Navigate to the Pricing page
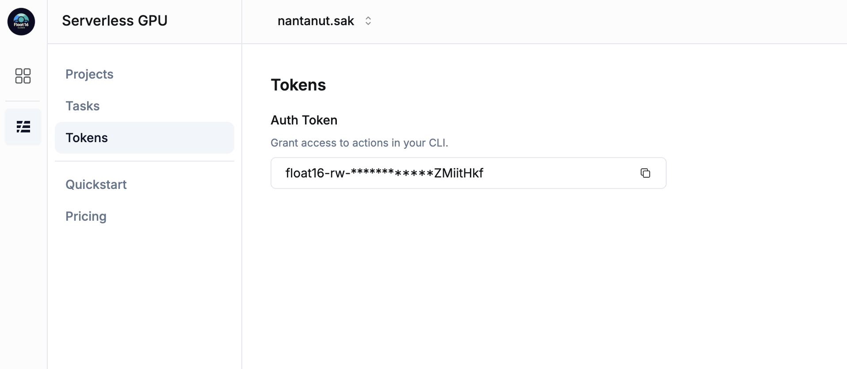 coord(86,216)
